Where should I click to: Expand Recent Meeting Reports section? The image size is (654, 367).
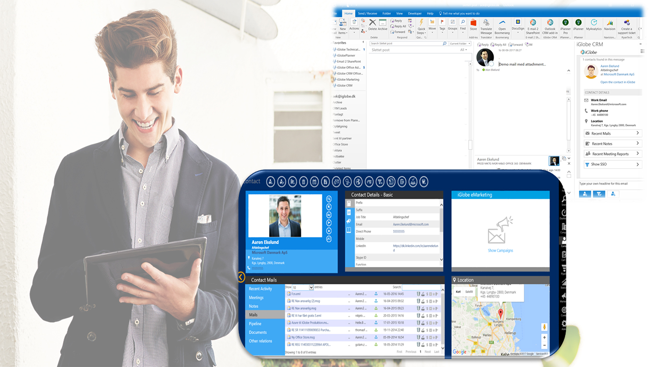[x=613, y=154]
